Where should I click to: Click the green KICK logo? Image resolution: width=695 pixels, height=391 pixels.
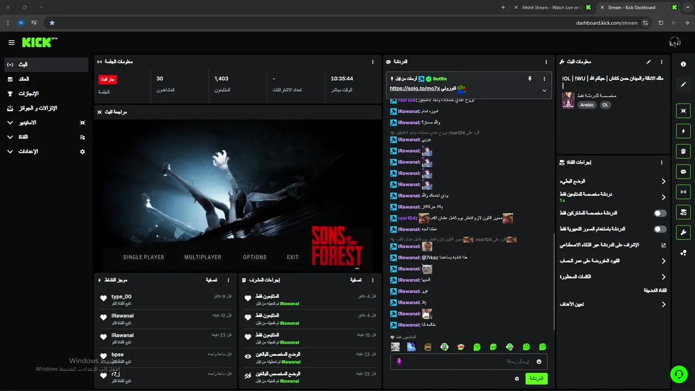click(x=38, y=42)
